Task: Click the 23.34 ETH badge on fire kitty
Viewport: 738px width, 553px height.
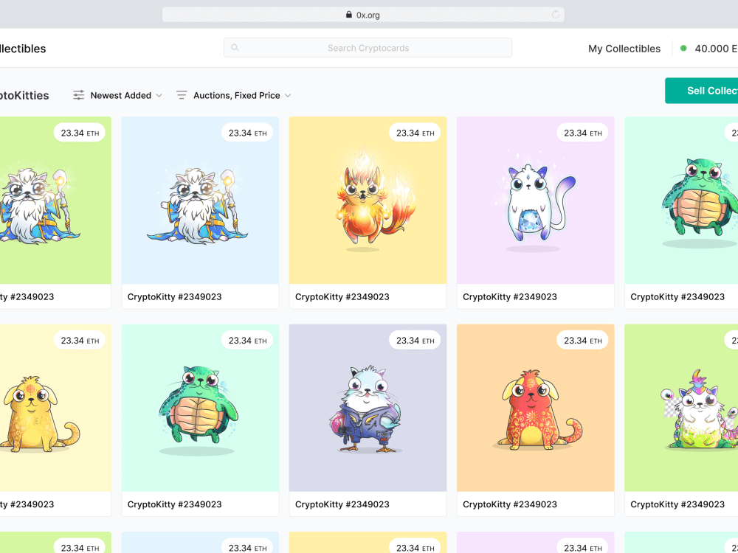Action: tap(415, 133)
